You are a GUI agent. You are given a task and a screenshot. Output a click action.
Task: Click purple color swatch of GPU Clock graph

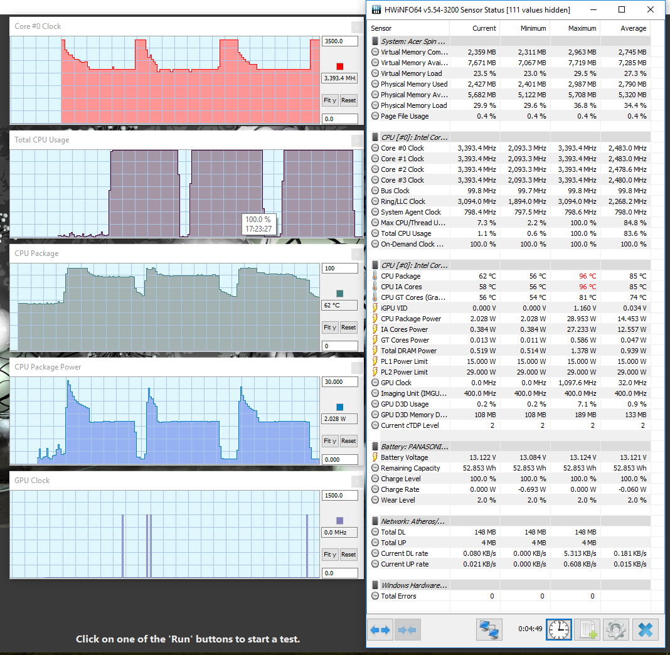pos(339,521)
